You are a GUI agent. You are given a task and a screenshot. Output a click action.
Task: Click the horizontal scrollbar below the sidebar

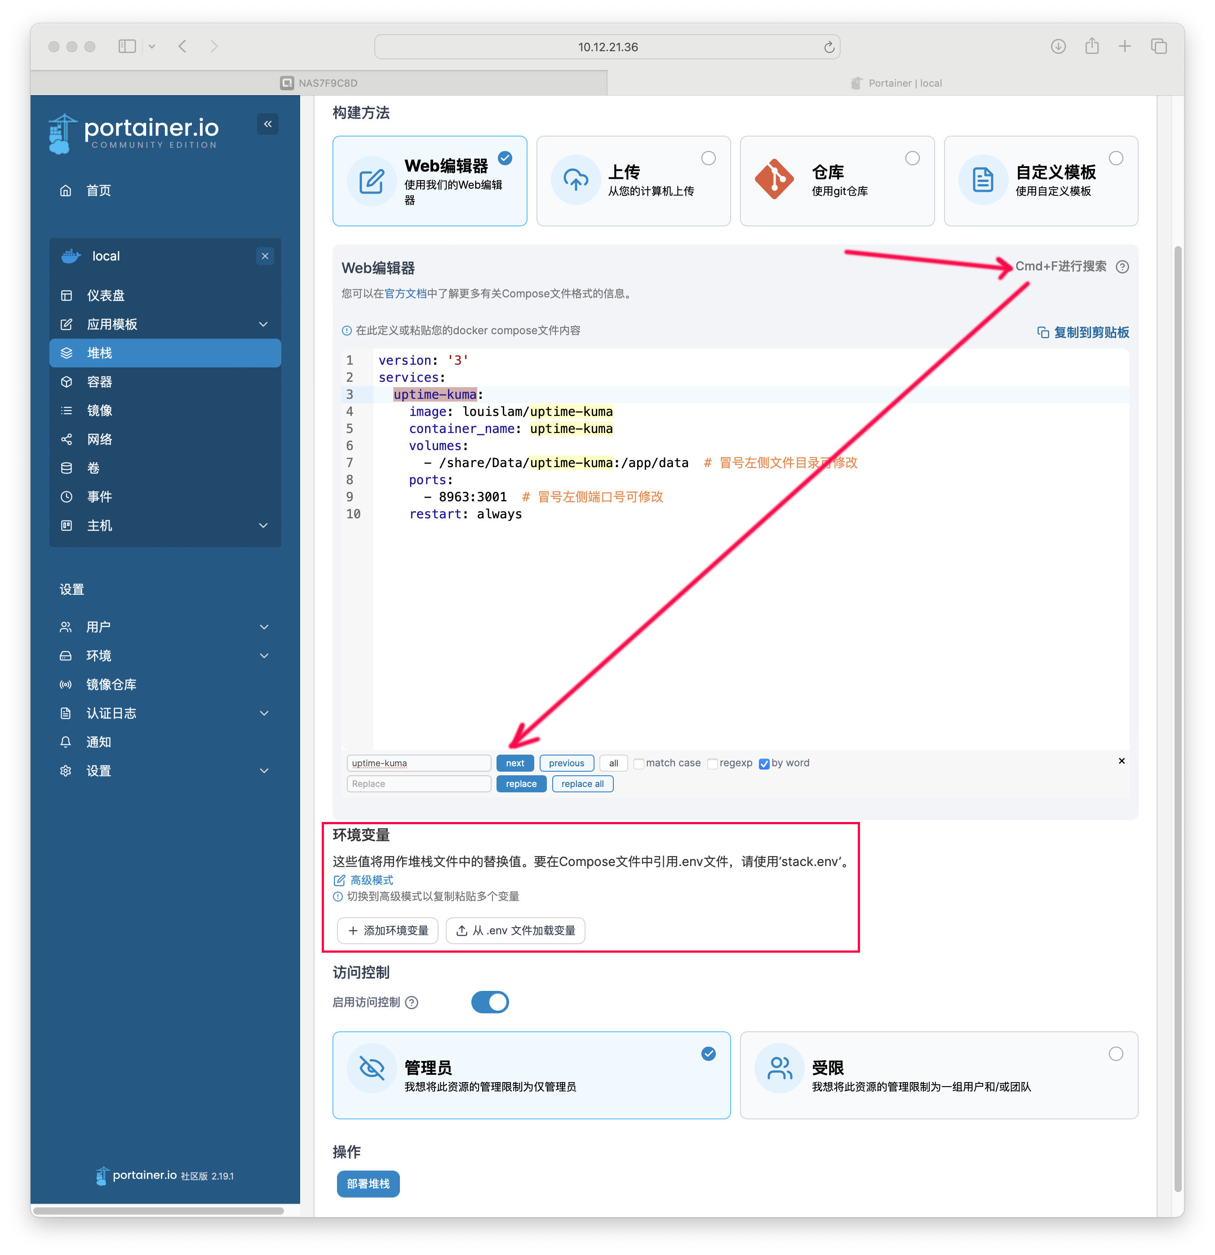click(x=158, y=1211)
